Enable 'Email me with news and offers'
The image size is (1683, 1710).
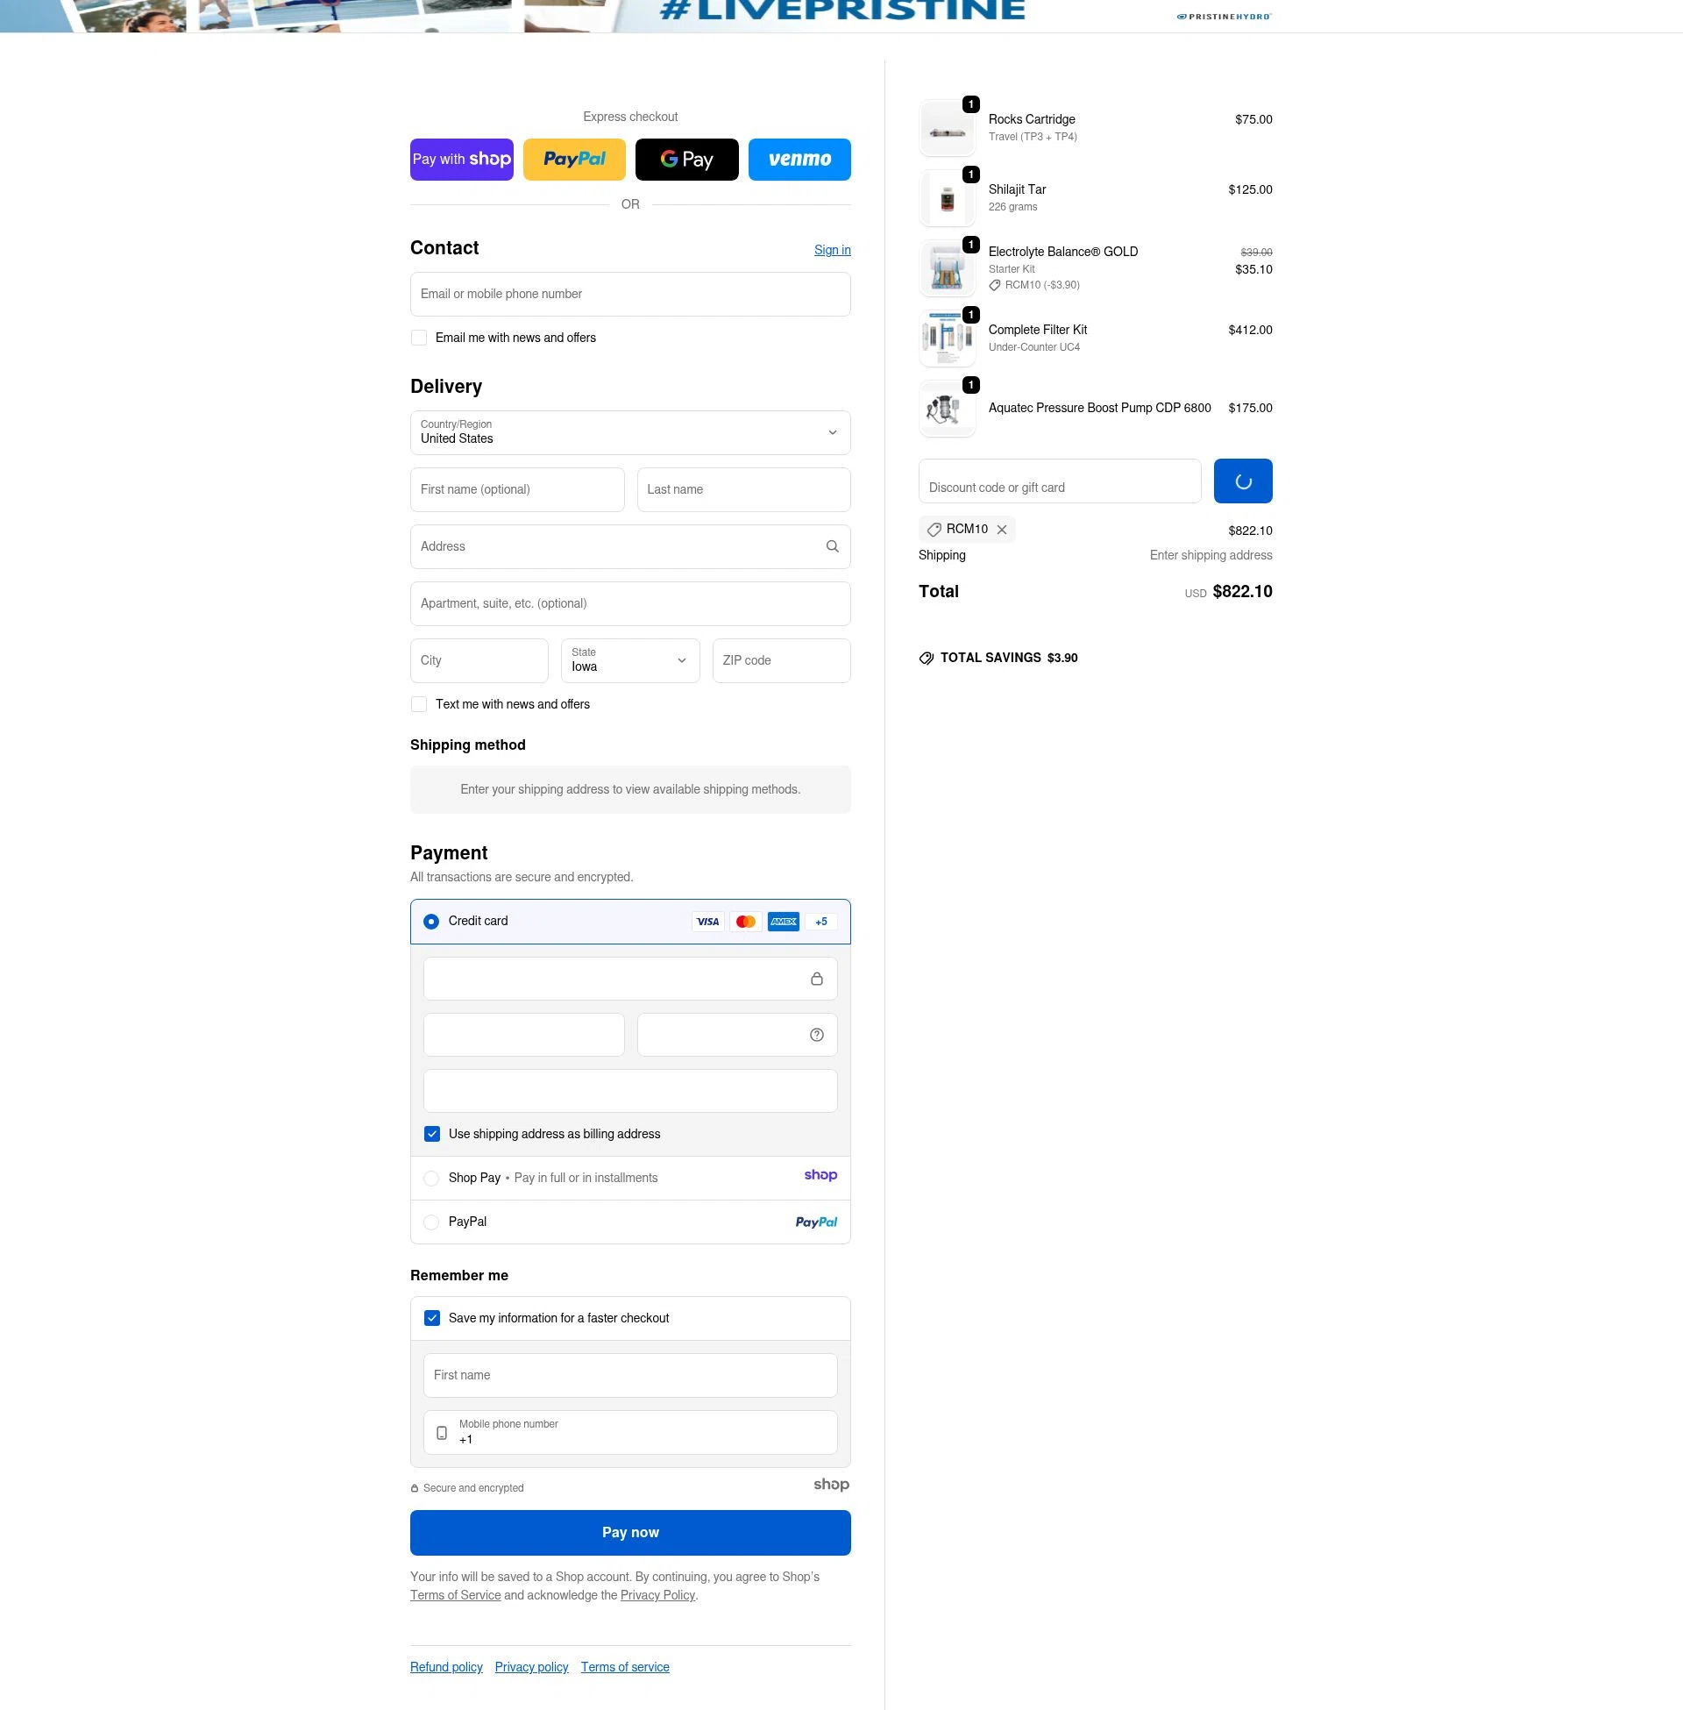(x=418, y=337)
